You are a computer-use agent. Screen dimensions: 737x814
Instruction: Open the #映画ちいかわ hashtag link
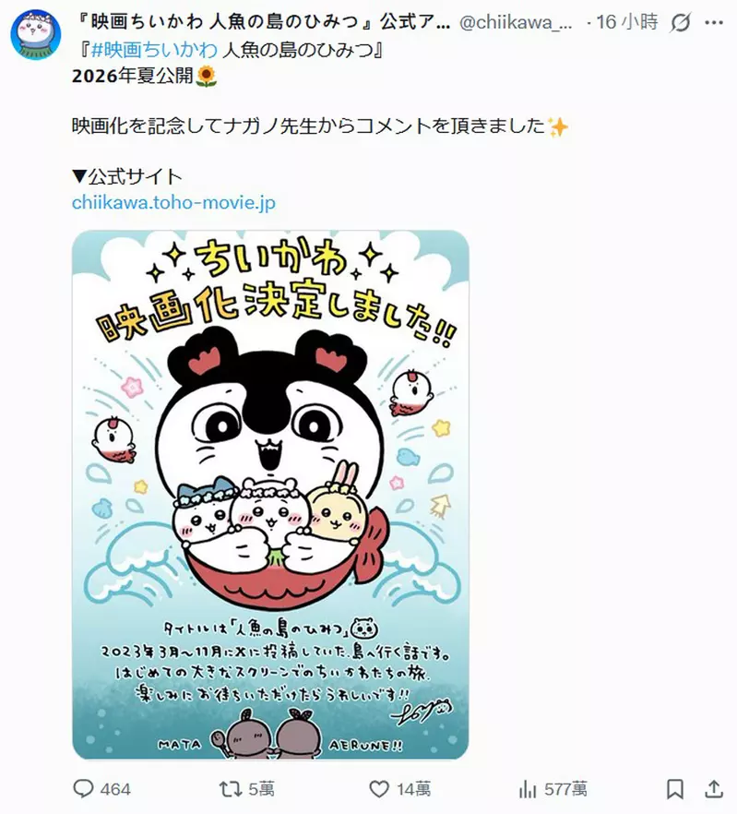[154, 50]
